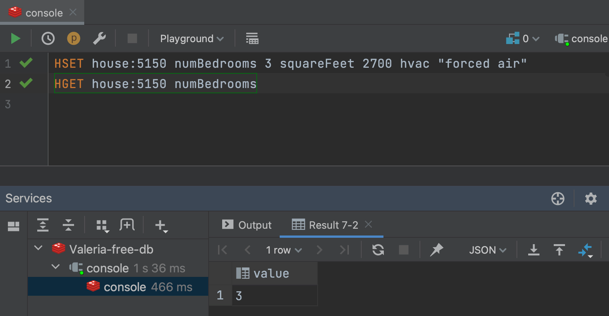Run the query with the green Execute button
609x316 pixels.
tap(15, 38)
